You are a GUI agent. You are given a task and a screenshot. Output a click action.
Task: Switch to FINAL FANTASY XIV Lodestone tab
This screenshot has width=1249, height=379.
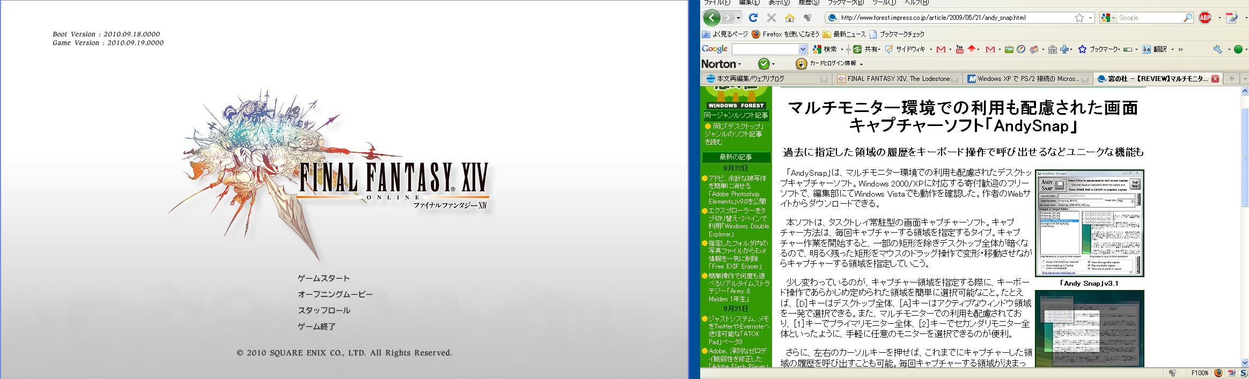pyautogui.click(x=897, y=79)
